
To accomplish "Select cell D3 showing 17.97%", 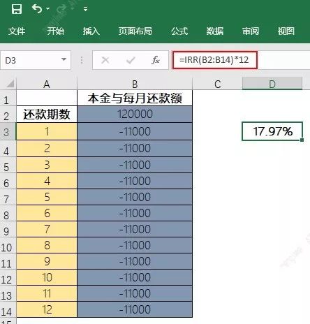I will coord(272,131).
